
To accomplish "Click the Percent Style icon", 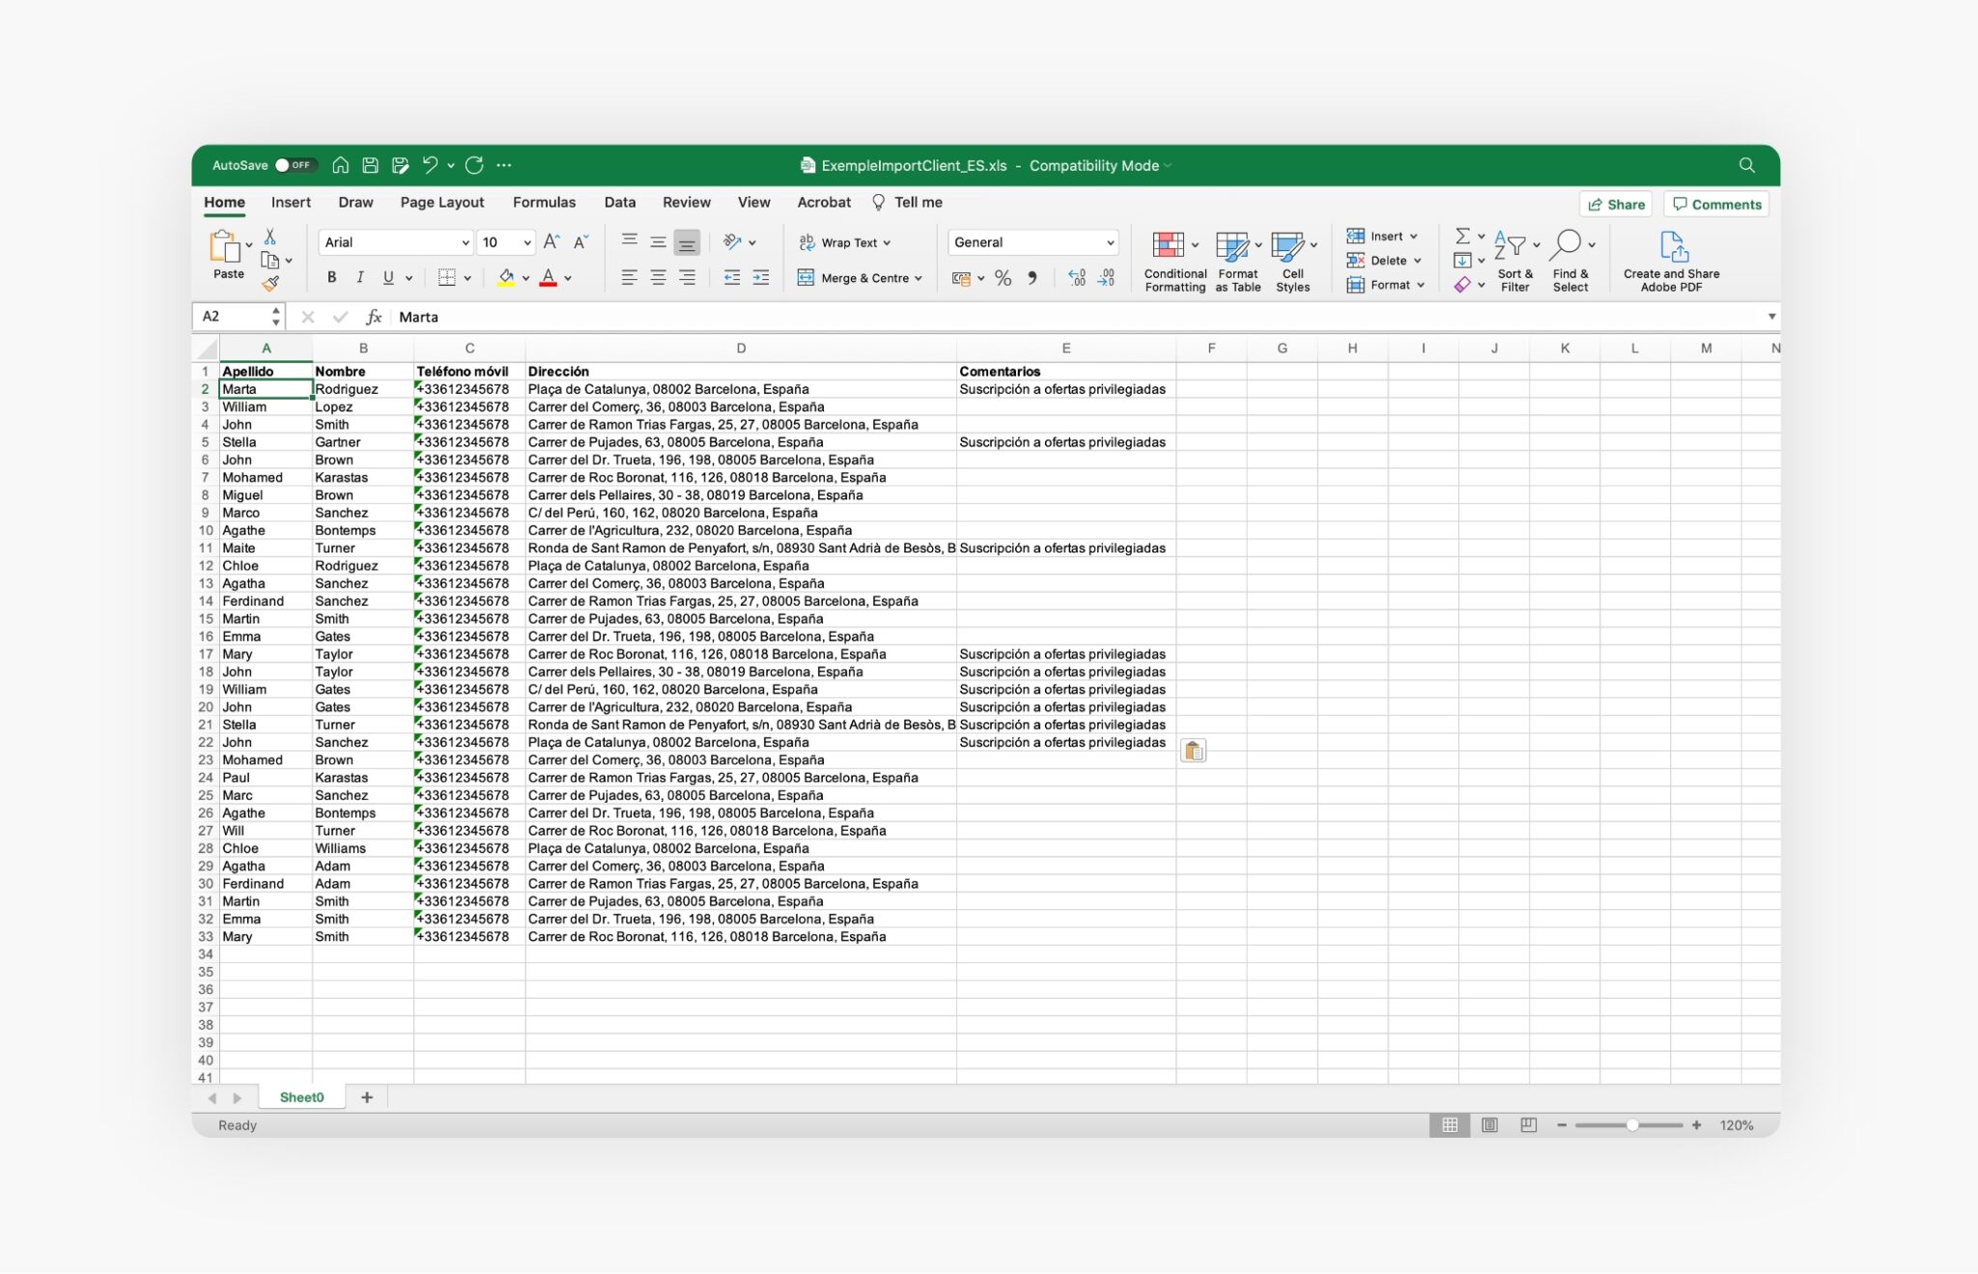I will [1003, 278].
